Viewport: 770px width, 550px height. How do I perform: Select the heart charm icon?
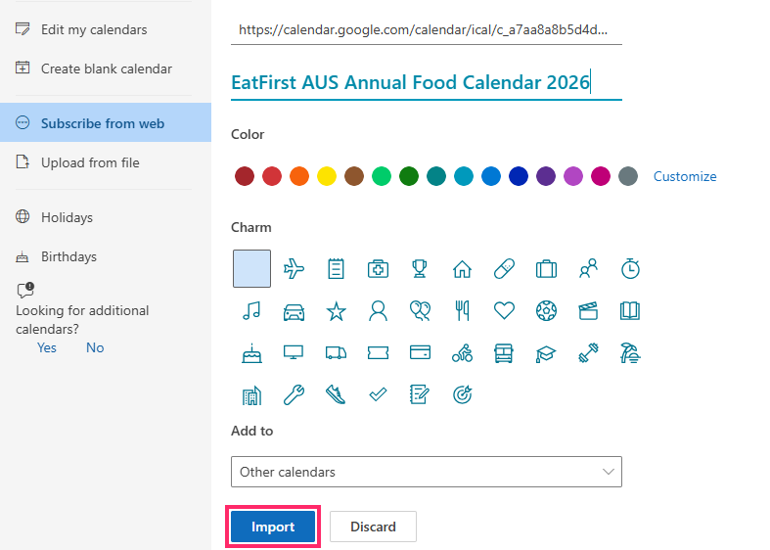click(504, 311)
